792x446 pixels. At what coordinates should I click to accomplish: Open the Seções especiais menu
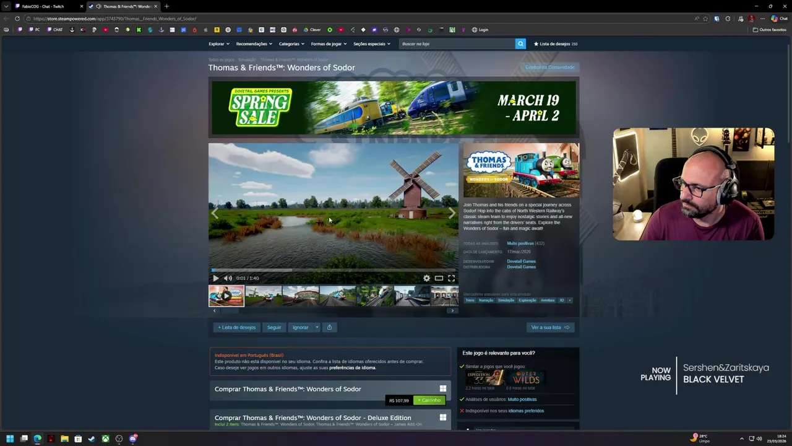(371, 44)
